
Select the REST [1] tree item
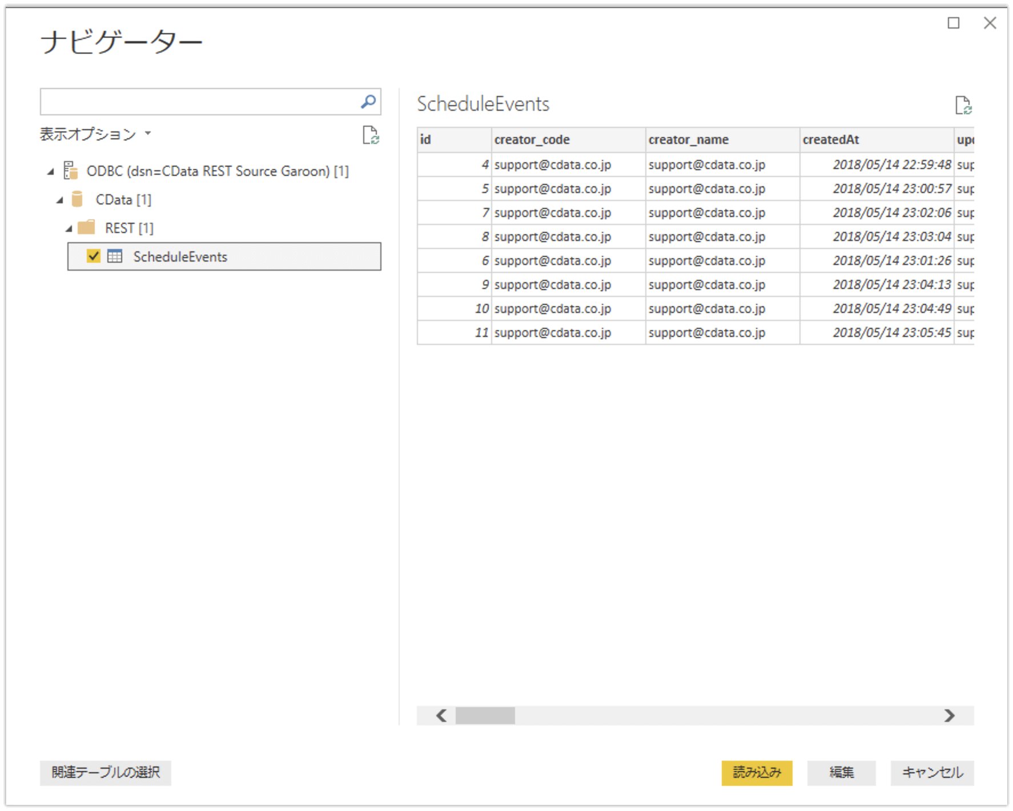tap(129, 228)
